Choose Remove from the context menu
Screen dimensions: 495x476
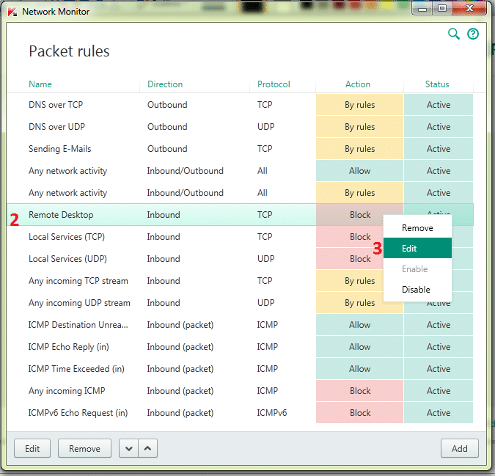click(x=417, y=228)
